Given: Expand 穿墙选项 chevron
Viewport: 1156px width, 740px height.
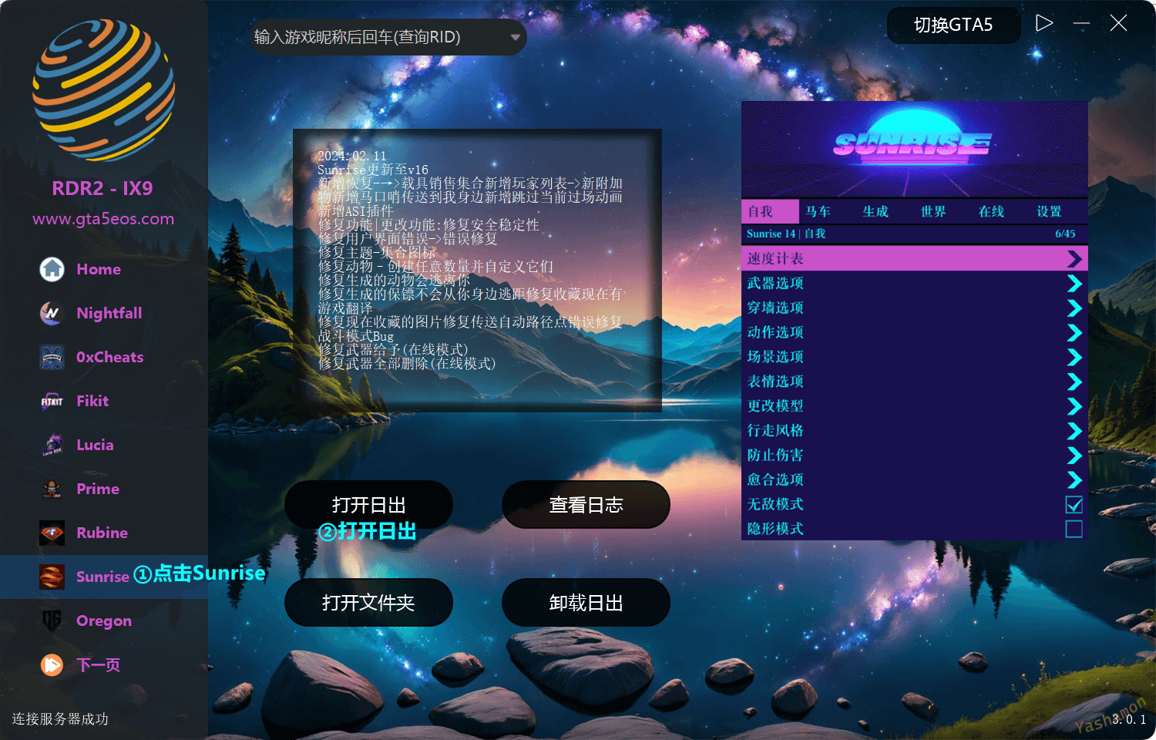Looking at the screenshot, I should point(1074,308).
